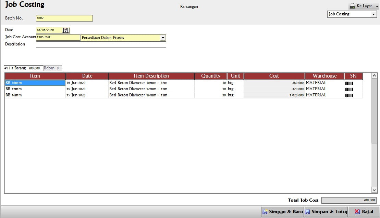
Task: Click the table scrollbar up arrow
Action: [x=374, y=76]
